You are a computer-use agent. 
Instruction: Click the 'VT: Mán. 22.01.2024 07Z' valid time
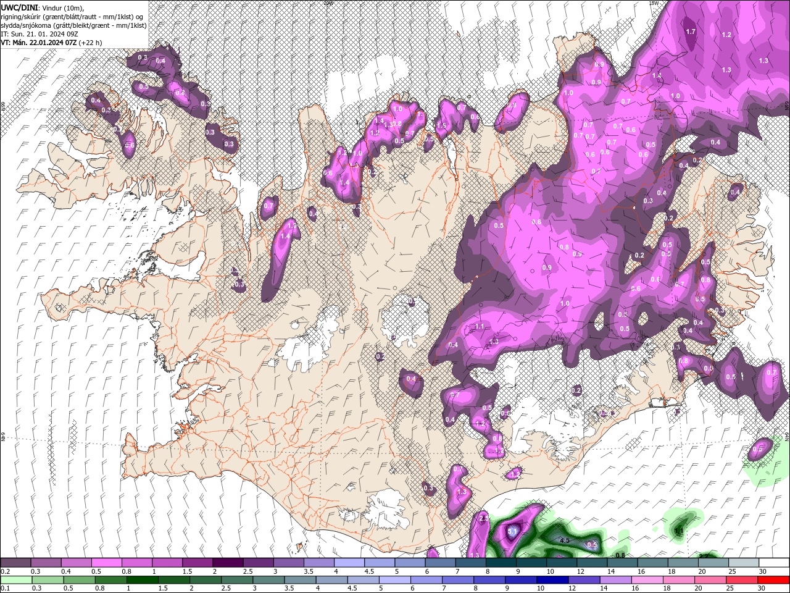[x=39, y=43]
